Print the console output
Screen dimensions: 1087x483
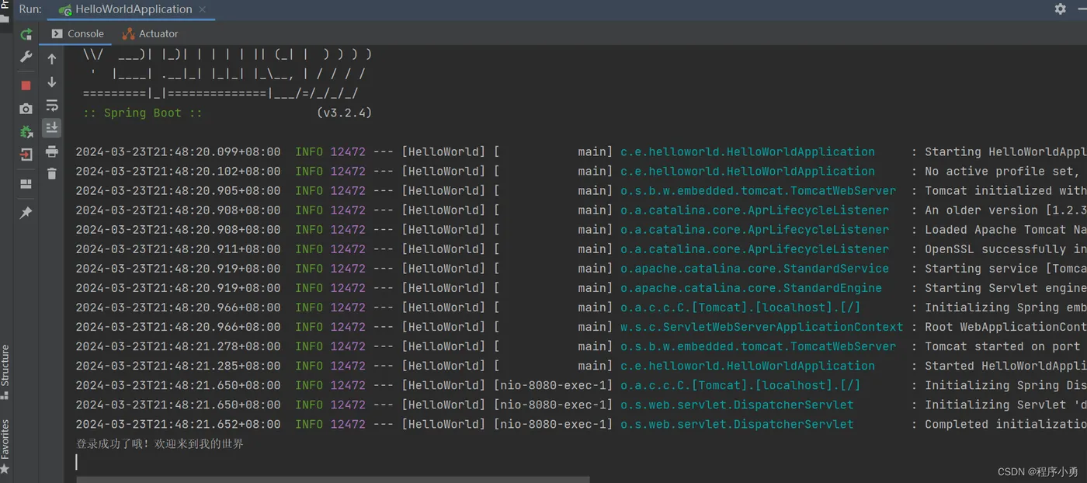point(52,151)
